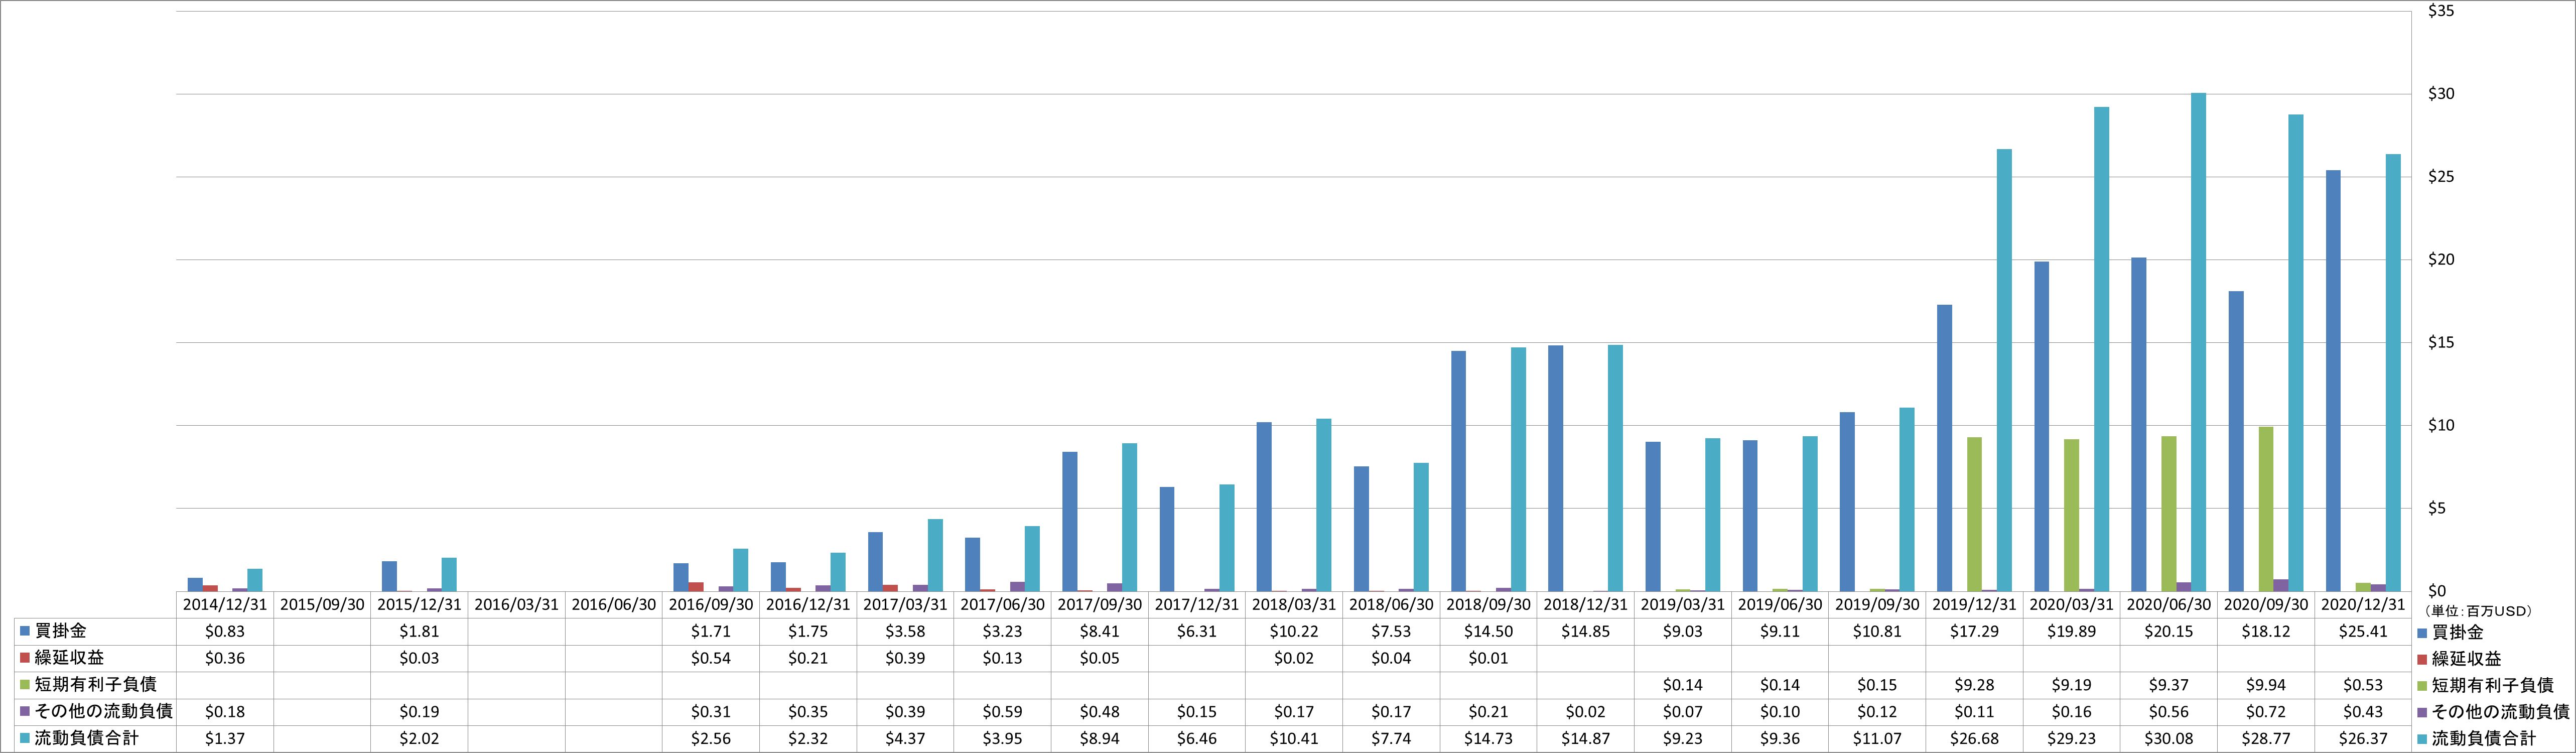Click the green 短期有利子負債 swatch in the right legend
Image resolution: width=2576 pixels, height=753 pixels.
2422,686
